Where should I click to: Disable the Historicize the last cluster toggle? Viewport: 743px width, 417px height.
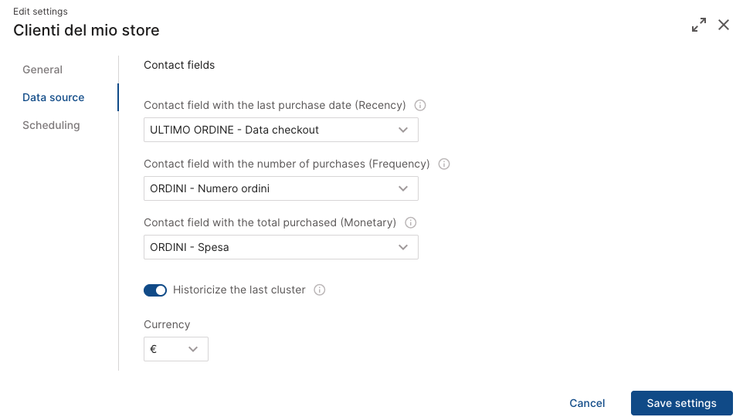coord(155,290)
